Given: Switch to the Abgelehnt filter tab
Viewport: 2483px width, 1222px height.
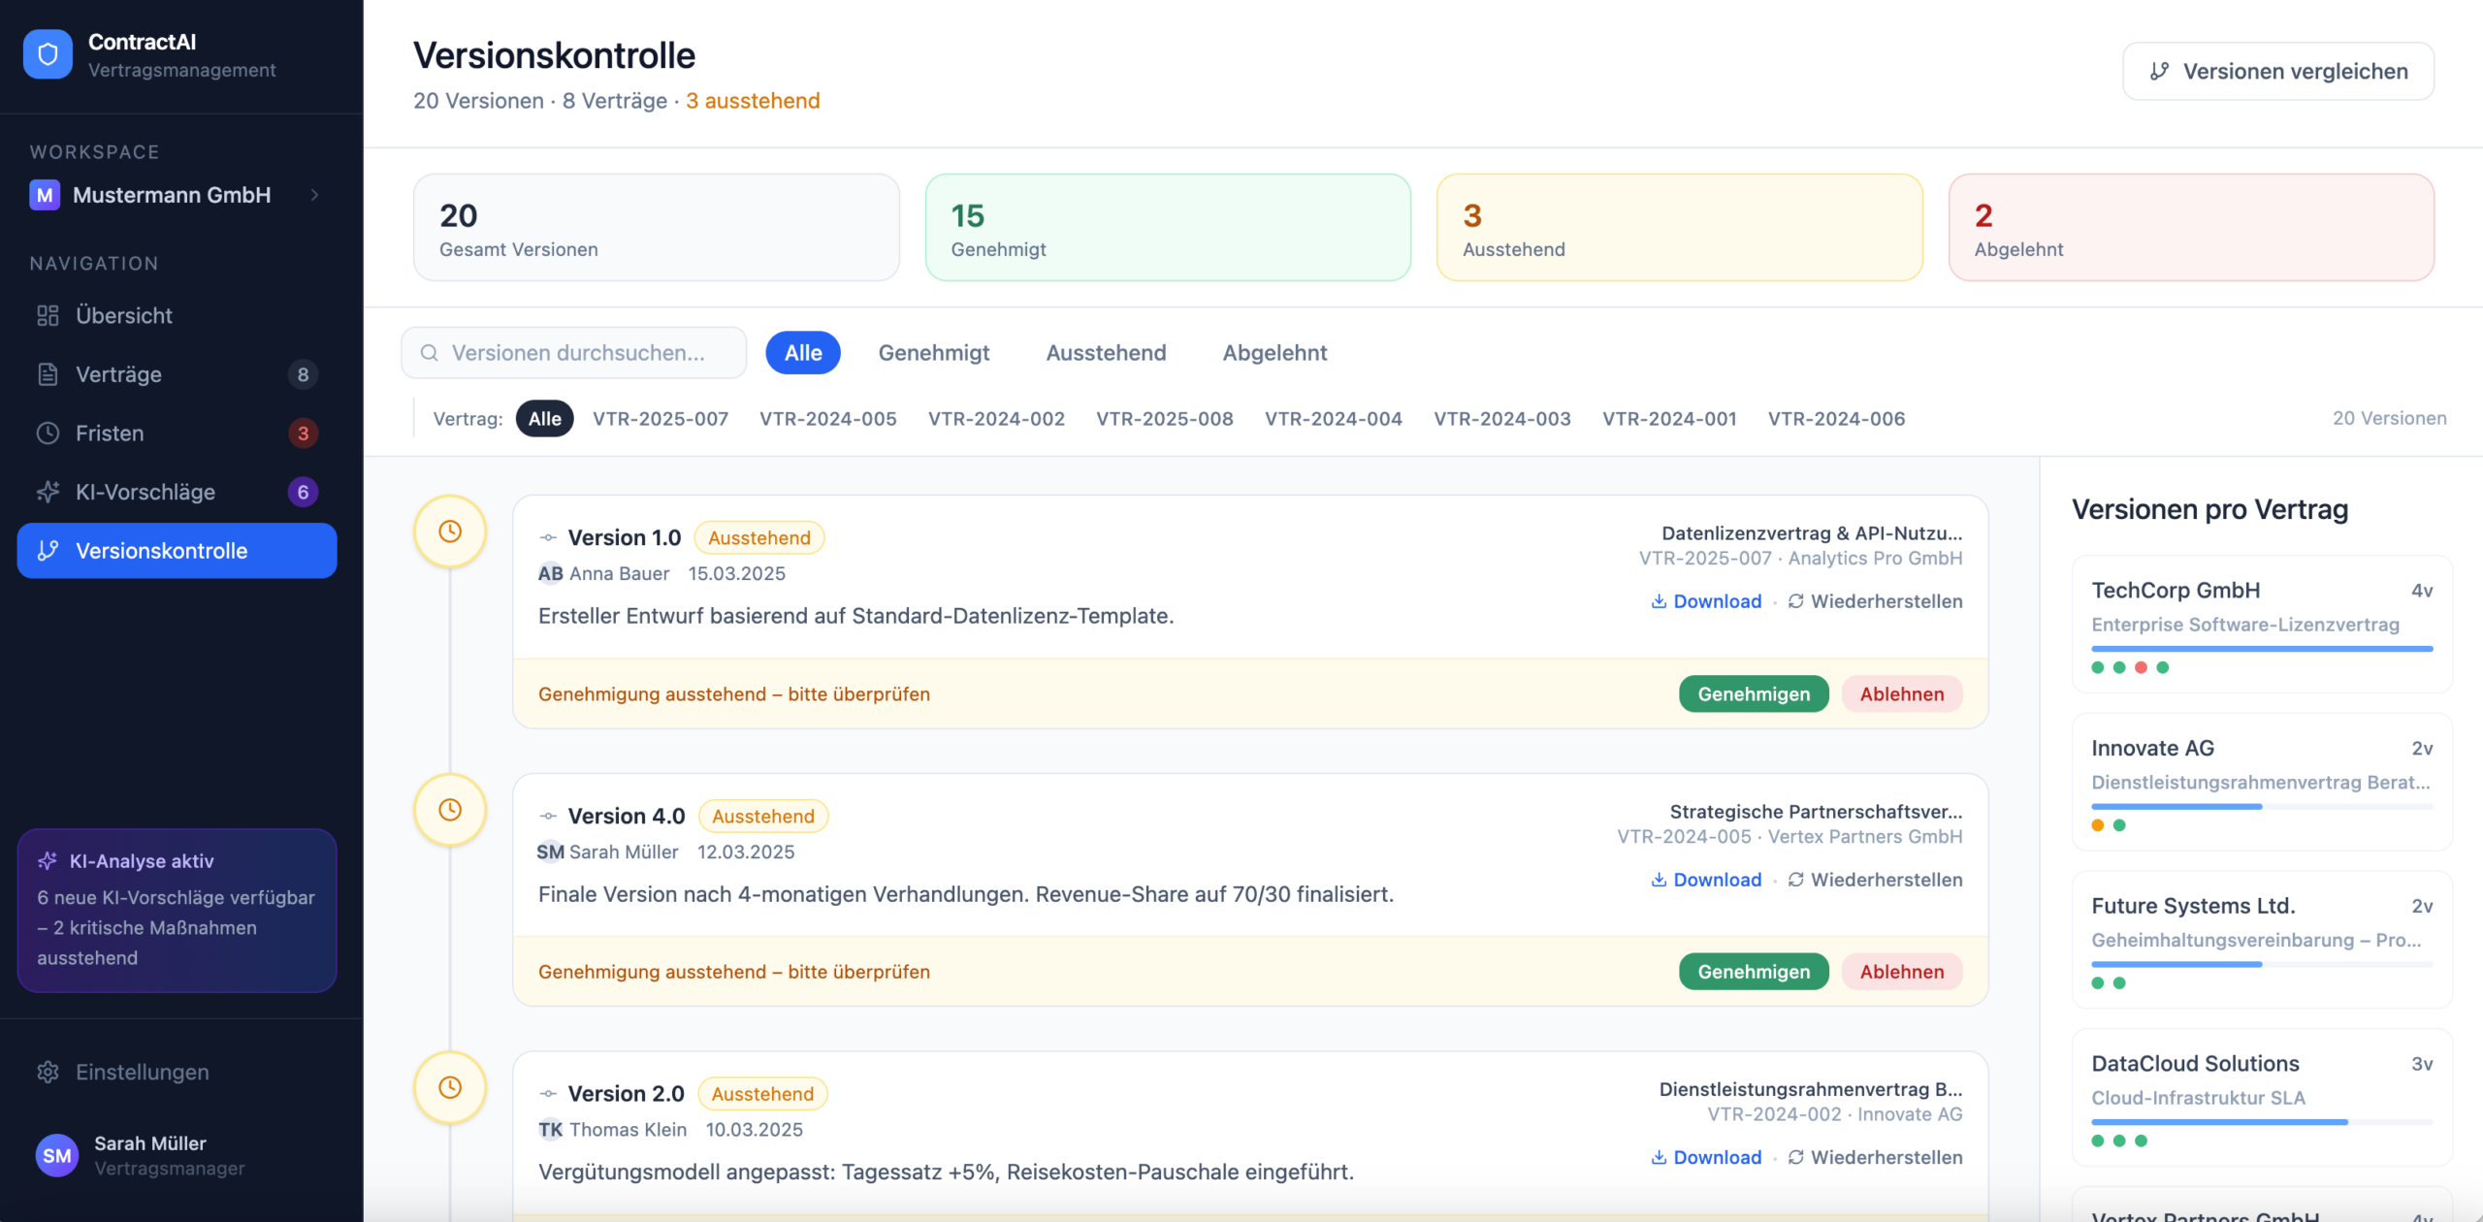Looking at the screenshot, I should [x=1274, y=353].
